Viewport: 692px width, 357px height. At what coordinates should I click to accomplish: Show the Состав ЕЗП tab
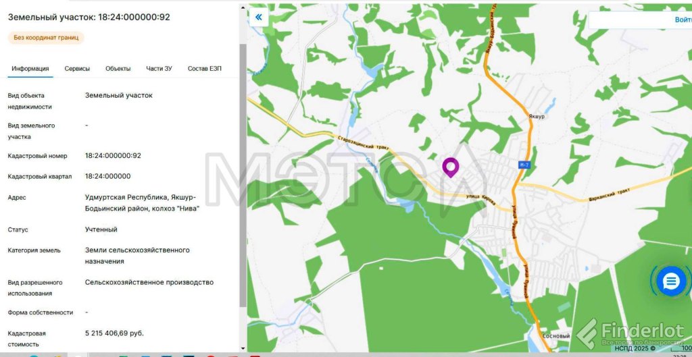pos(205,69)
